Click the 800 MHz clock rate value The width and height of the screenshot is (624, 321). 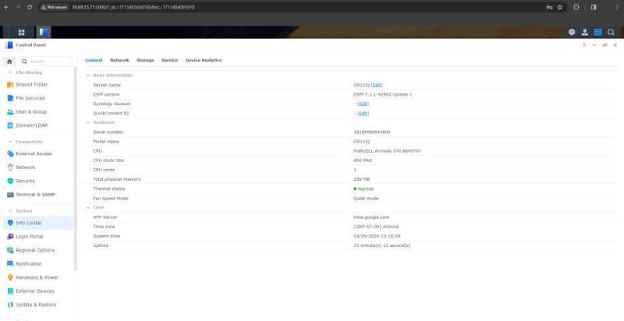coord(363,160)
